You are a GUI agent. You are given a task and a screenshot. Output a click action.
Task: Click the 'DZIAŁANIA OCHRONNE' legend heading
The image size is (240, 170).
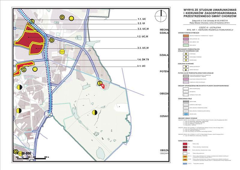click(x=186, y=63)
